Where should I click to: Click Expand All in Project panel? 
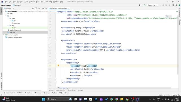pos(36,8)
